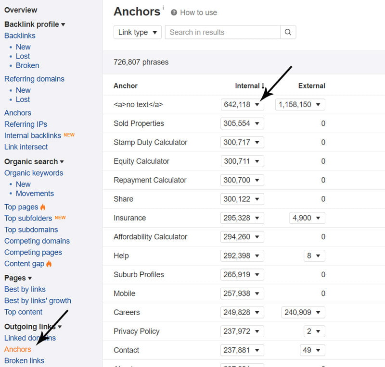Click the search magnifier icon button
The height and width of the screenshot is (367, 385).
point(288,32)
